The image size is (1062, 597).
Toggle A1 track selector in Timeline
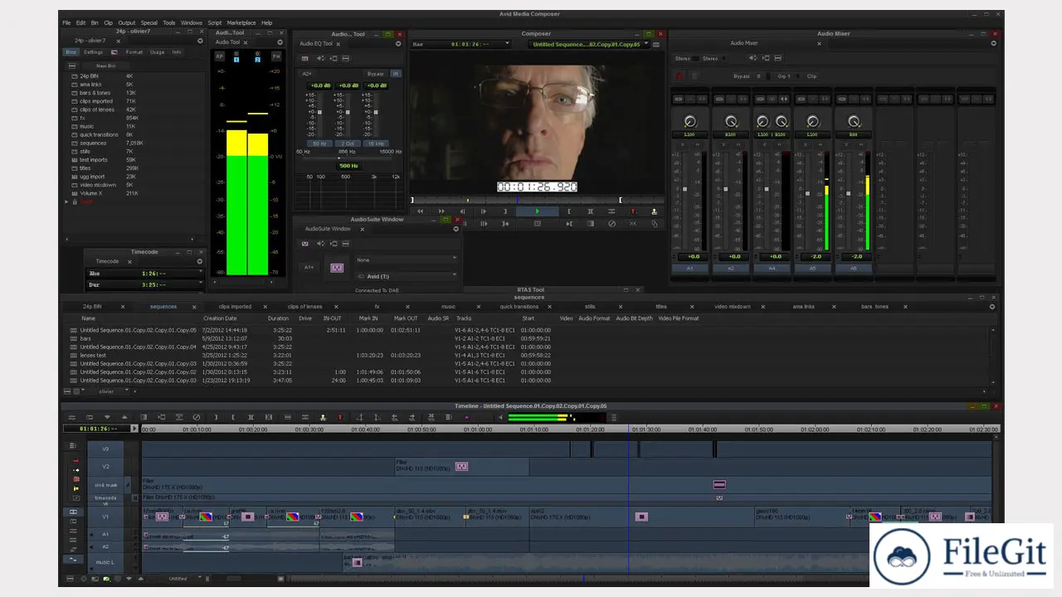105,535
